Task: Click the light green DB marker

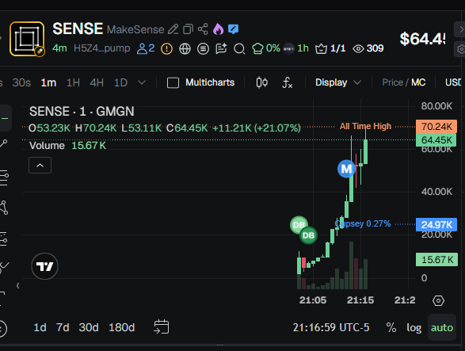Action: 299,224
